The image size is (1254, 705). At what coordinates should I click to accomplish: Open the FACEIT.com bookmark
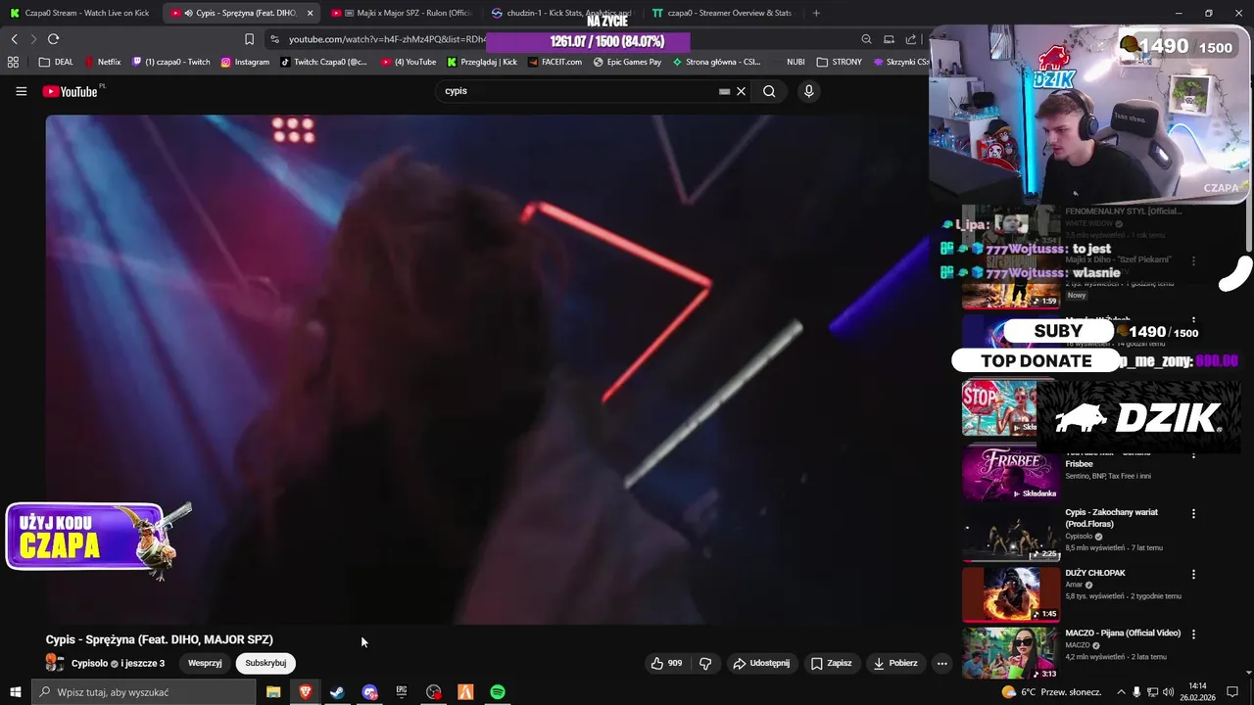coord(555,62)
